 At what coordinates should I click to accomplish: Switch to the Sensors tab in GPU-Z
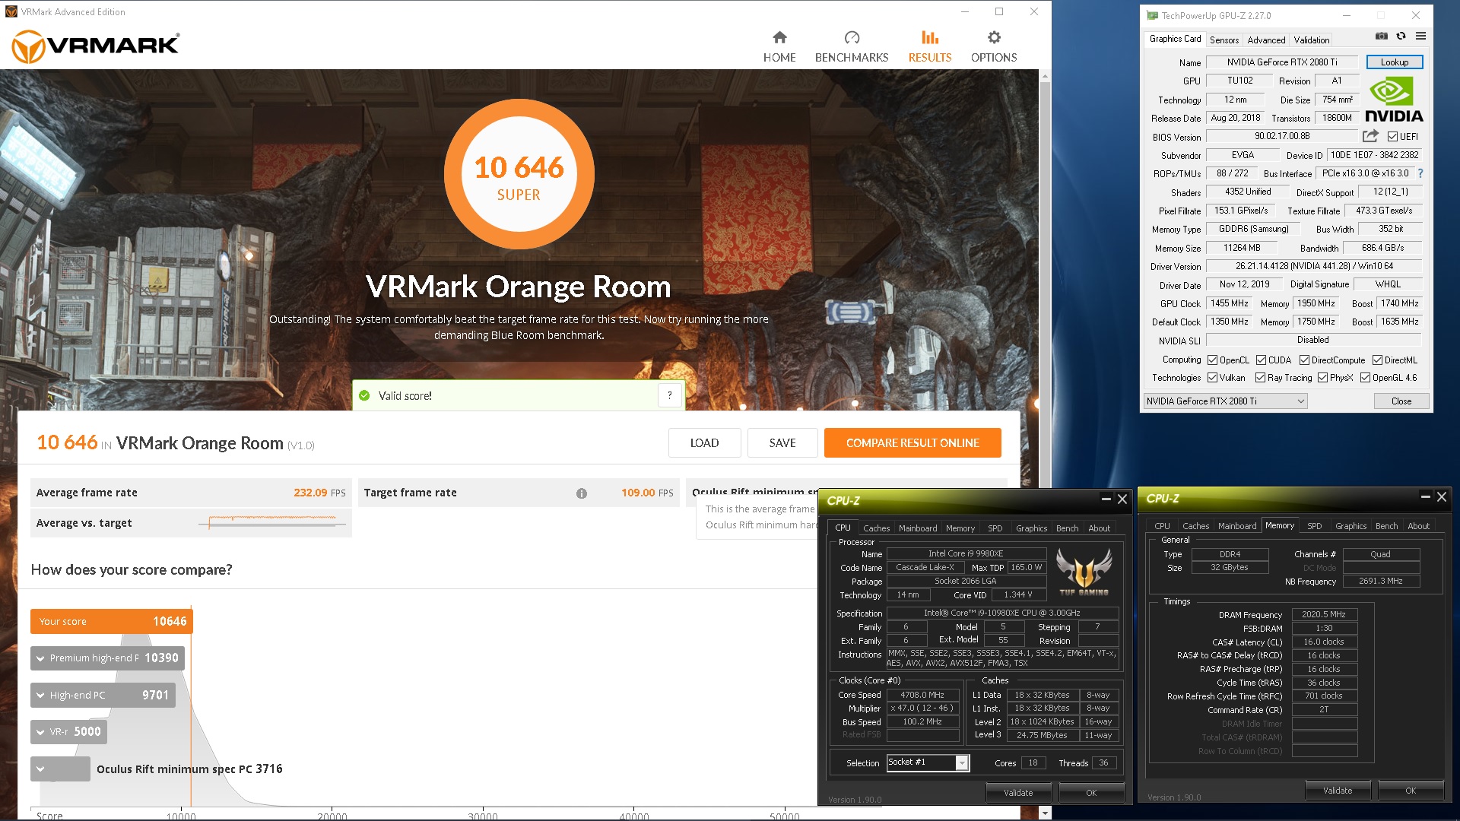pos(1224,40)
